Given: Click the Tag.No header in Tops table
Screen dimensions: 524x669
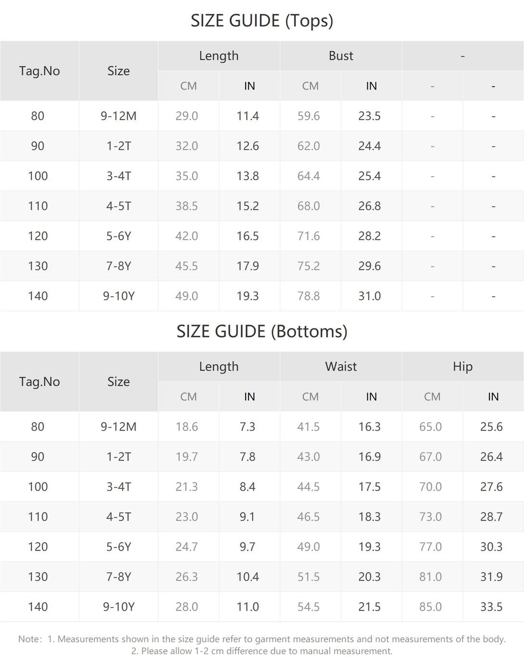Looking at the screenshot, I should [39, 71].
